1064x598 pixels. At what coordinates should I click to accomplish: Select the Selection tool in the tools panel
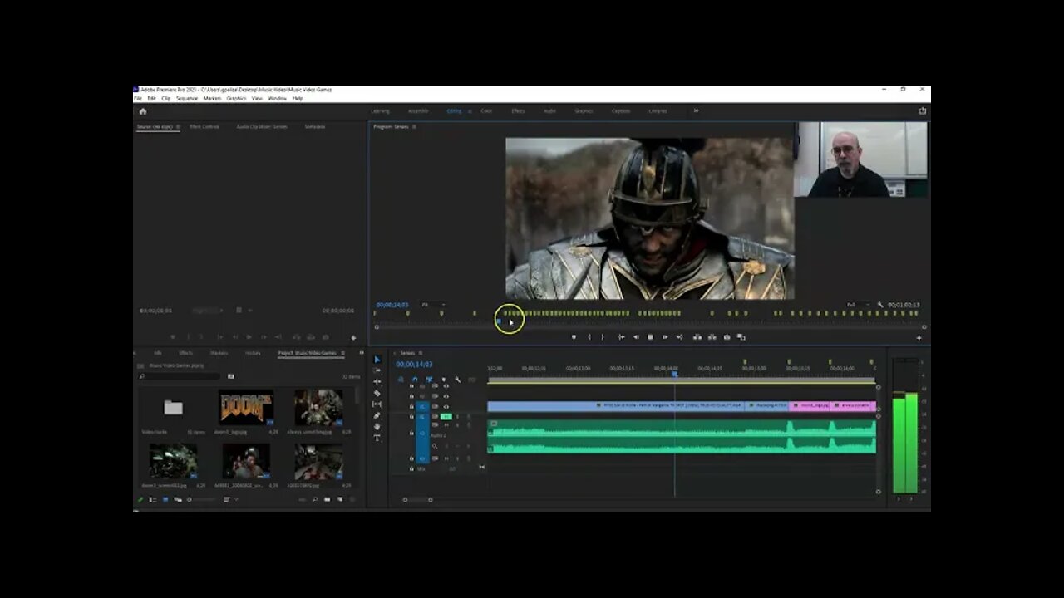coord(377,360)
